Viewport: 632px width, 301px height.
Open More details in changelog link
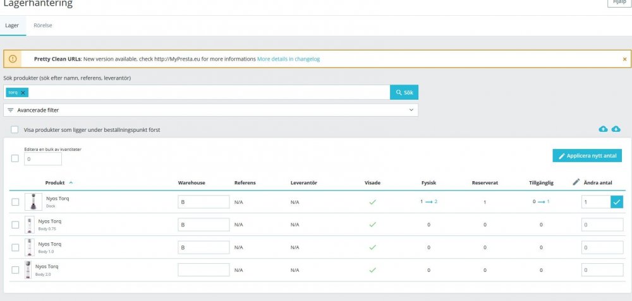pos(288,59)
